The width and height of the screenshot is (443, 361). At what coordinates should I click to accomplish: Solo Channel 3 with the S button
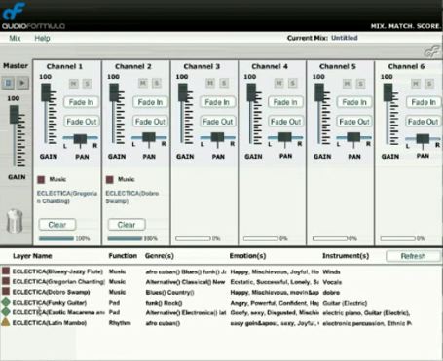point(224,83)
